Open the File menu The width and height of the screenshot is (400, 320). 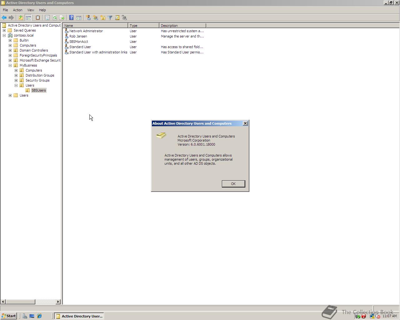5,10
